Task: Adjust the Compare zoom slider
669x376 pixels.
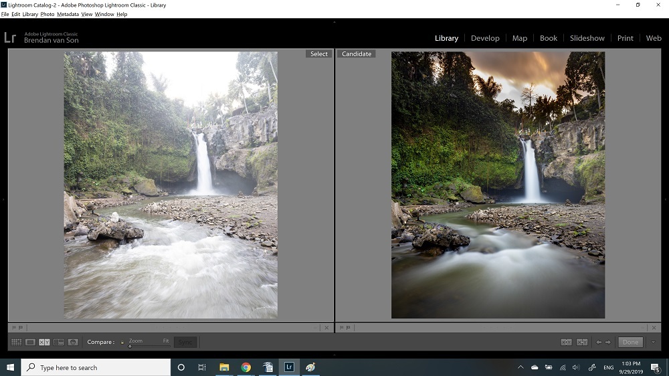Action: click(x=130, y=346)
